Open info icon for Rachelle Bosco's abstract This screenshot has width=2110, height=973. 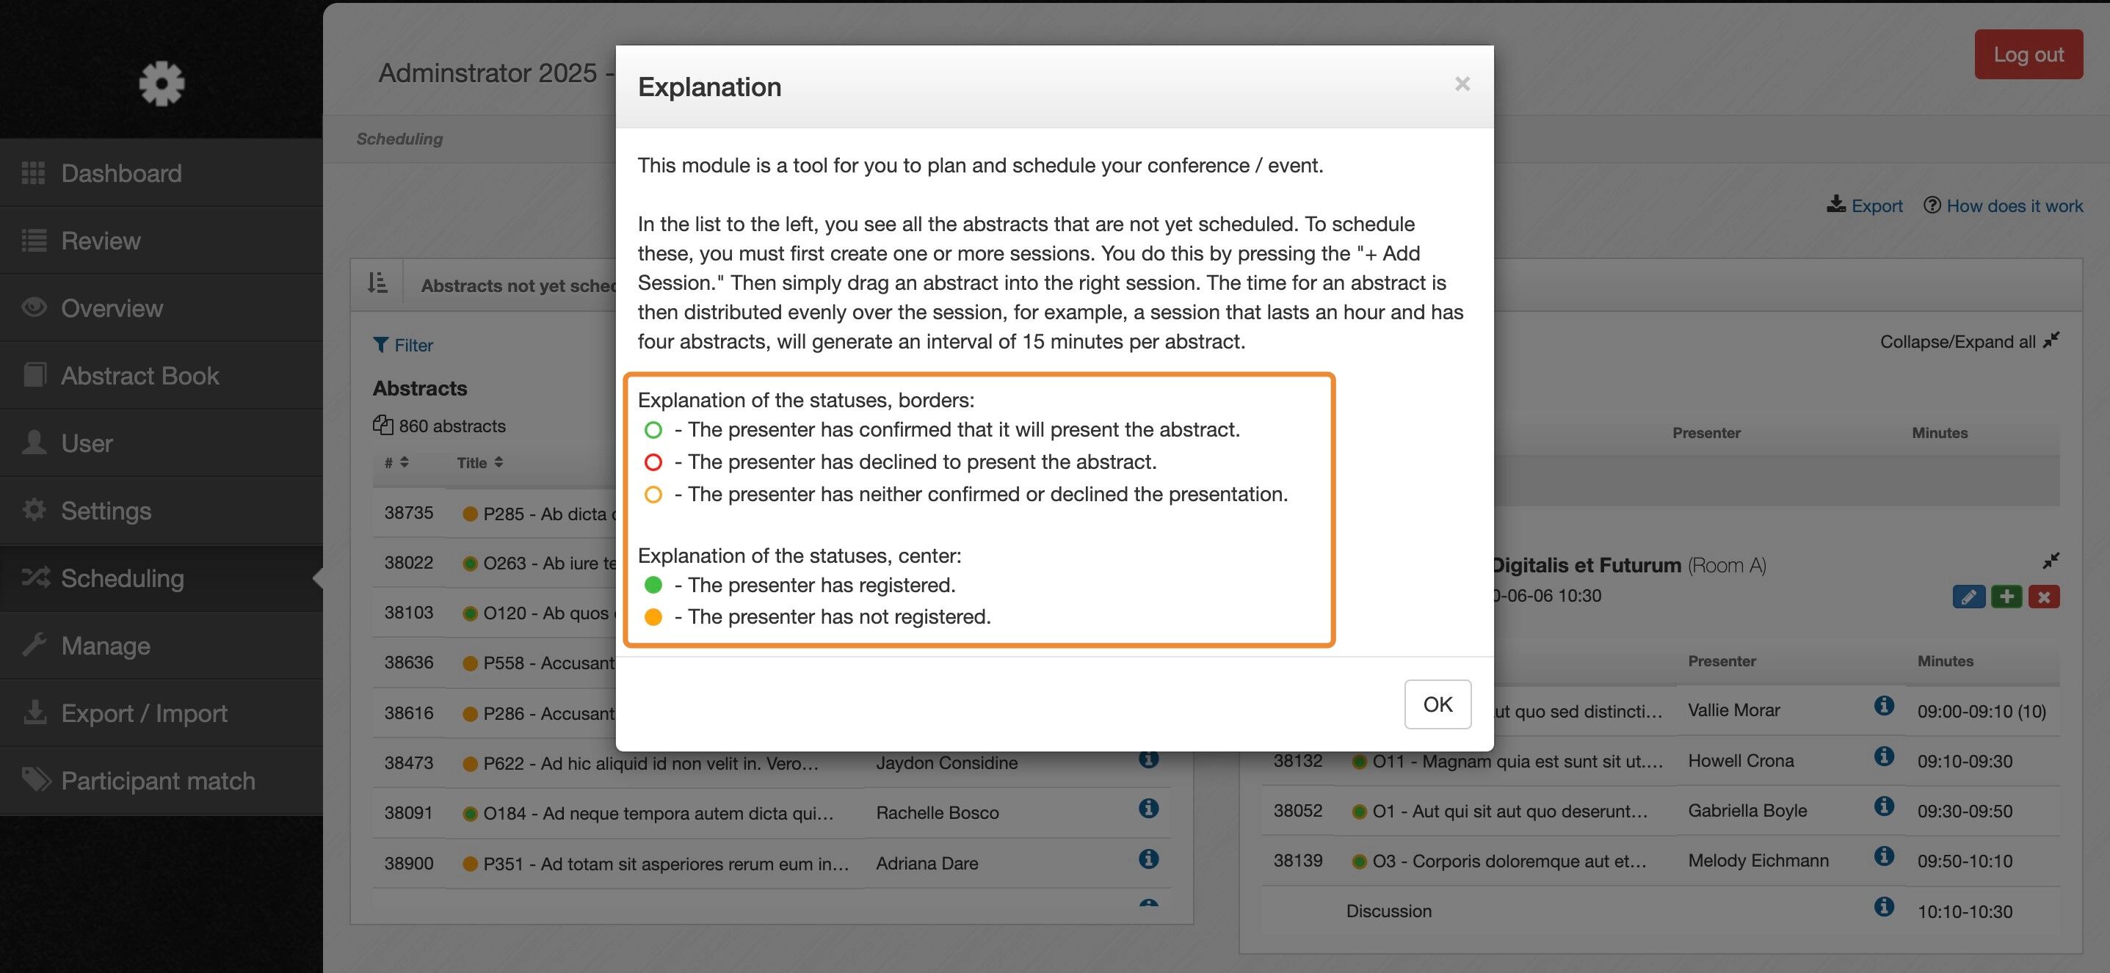coord(1148,809)
